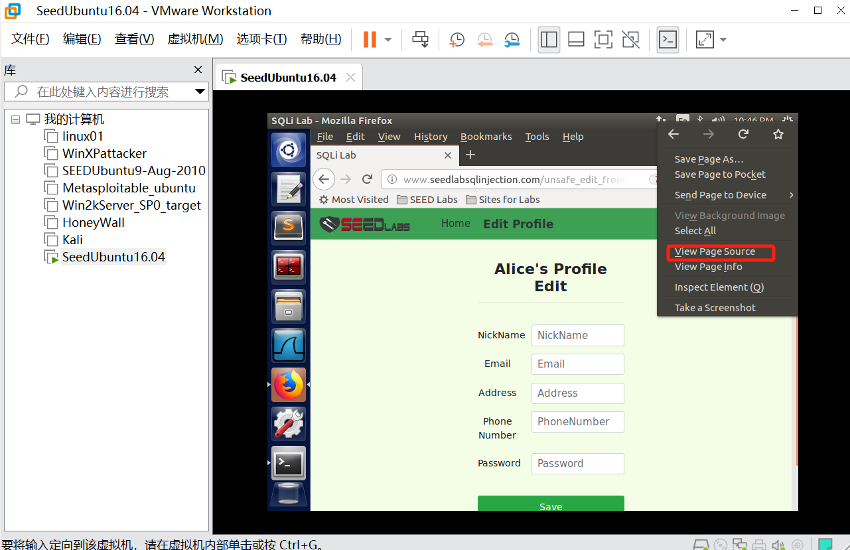Select SEEDUbuntu9-Aug-2010 virtual machine
Screen dimensions: 850x550
click(133, 171)
